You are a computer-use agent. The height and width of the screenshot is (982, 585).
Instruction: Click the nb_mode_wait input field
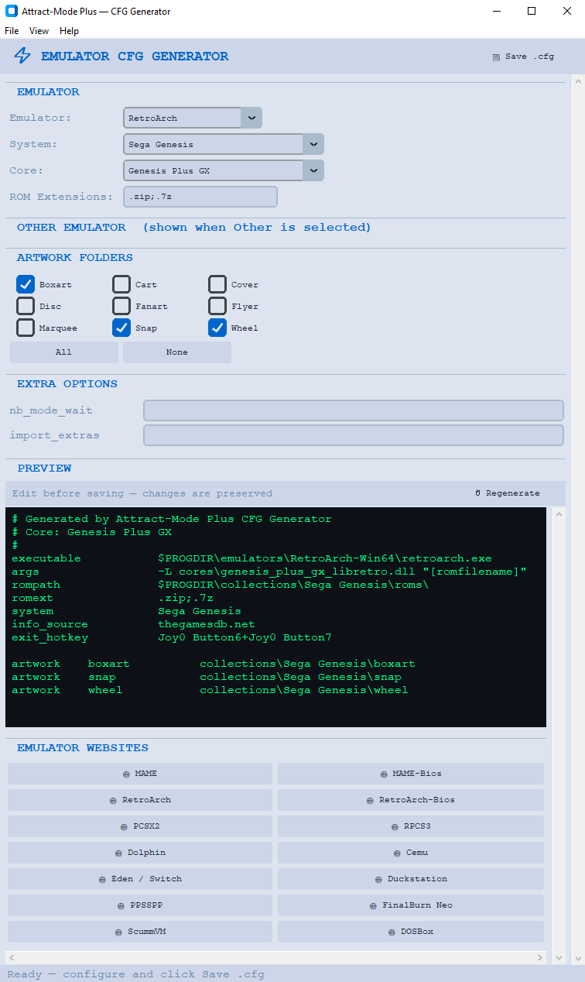pyautogui.click(x=354, y=410)
